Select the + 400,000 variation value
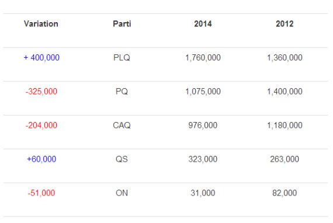This screenshot has width=333, height=223. (x=41, y=57)
